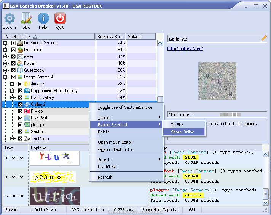This screenshot has height=215, width=271.
Task: Click the Gallery2 row icon
Action: 27,104
